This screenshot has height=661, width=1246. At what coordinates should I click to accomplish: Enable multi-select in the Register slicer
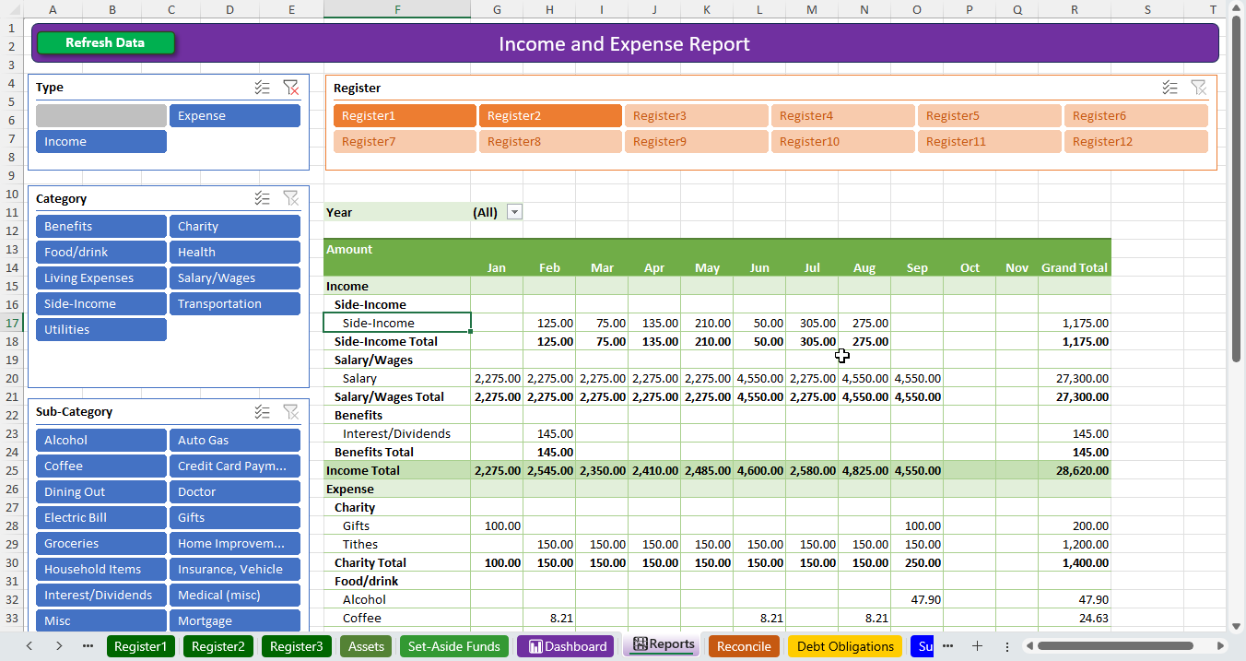tap(1170, 88)
